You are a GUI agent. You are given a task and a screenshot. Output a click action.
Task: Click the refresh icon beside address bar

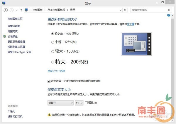click(125, 10)
